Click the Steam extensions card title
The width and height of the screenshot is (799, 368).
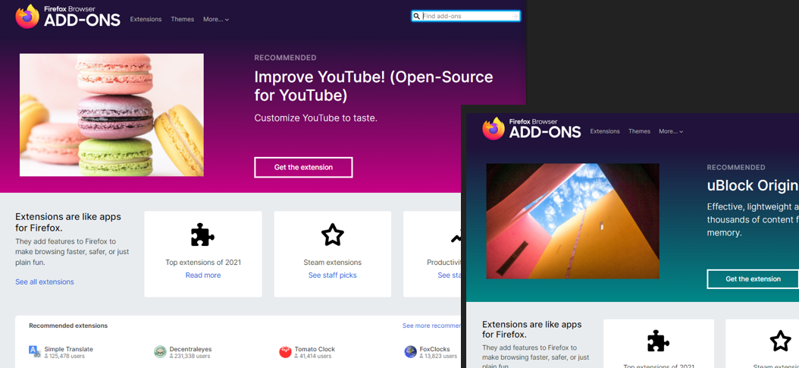pyautogui.click(x=332, y=263)
